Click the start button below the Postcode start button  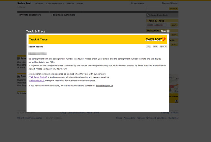point(174,44)
